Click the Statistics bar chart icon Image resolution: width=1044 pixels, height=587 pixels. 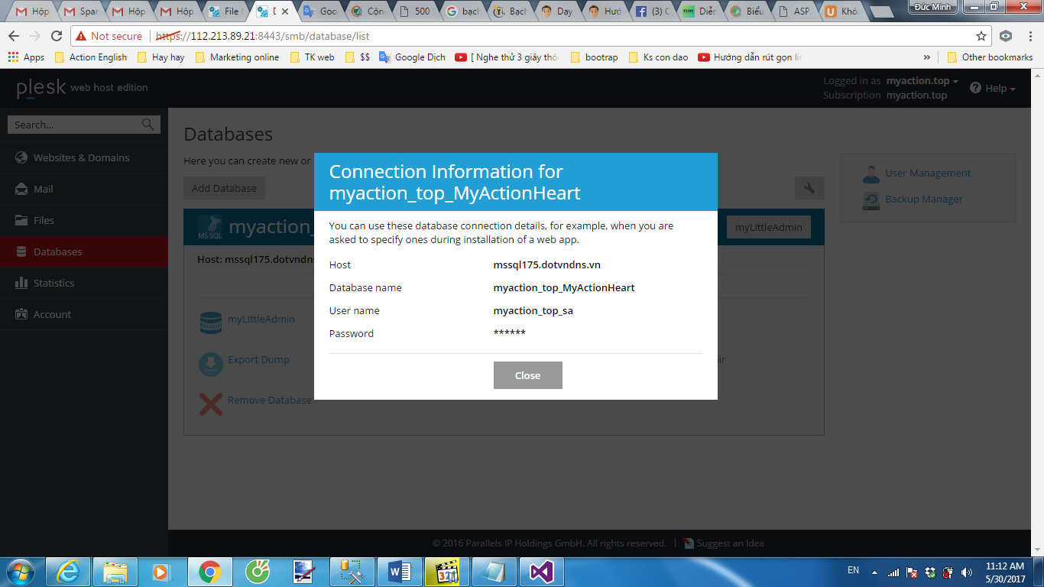pyautogui.click(x=21, y=283)
